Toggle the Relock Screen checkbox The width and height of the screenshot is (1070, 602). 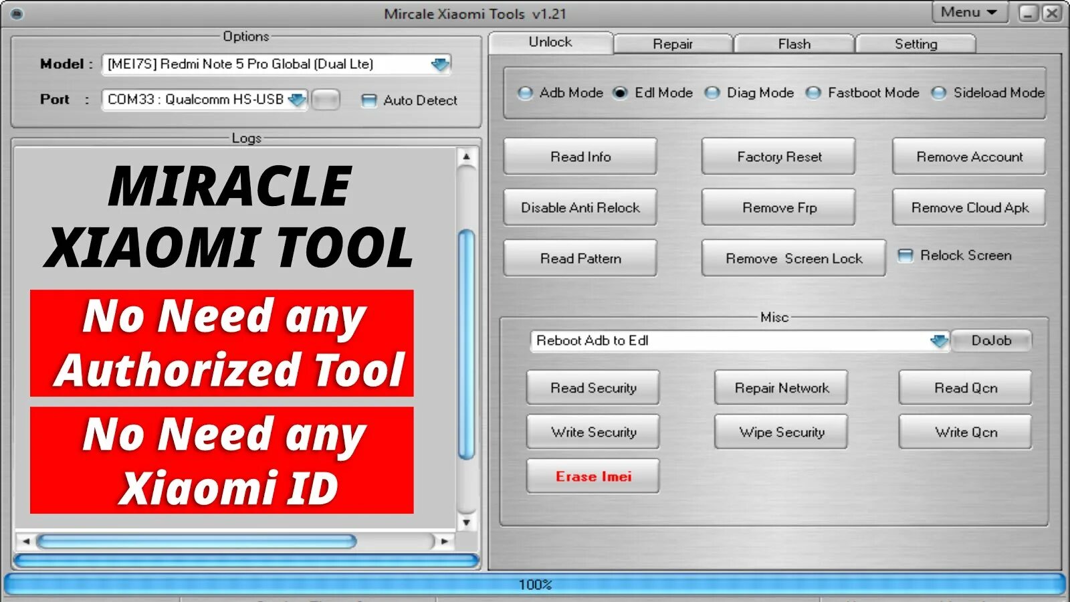905,256
